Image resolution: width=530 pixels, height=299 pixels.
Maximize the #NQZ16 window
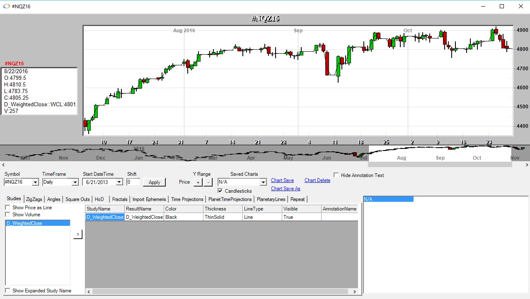[x=502, y=6]
